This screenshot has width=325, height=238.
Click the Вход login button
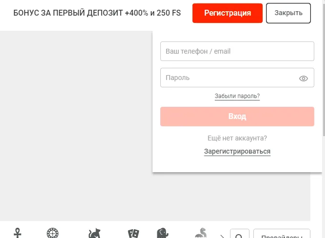(x=237, y=117)
